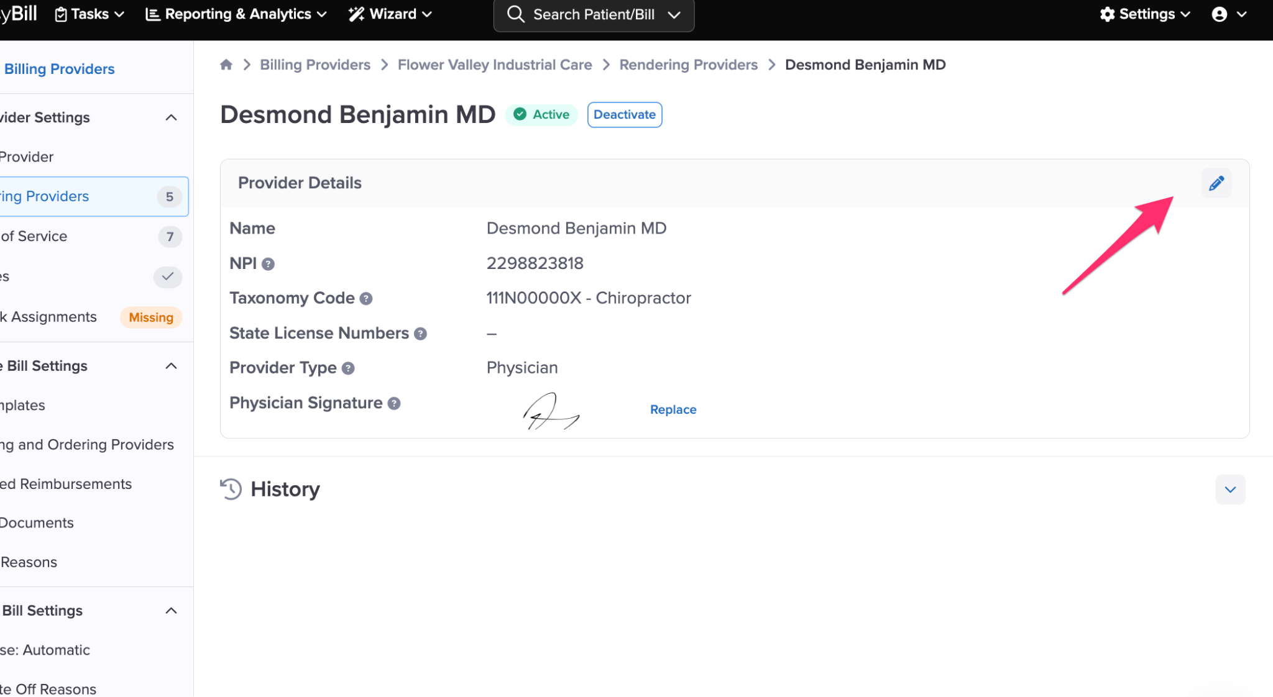Click the State License Numbers help icon
This screenshot has width=1273, height=697.
(420, 334)
